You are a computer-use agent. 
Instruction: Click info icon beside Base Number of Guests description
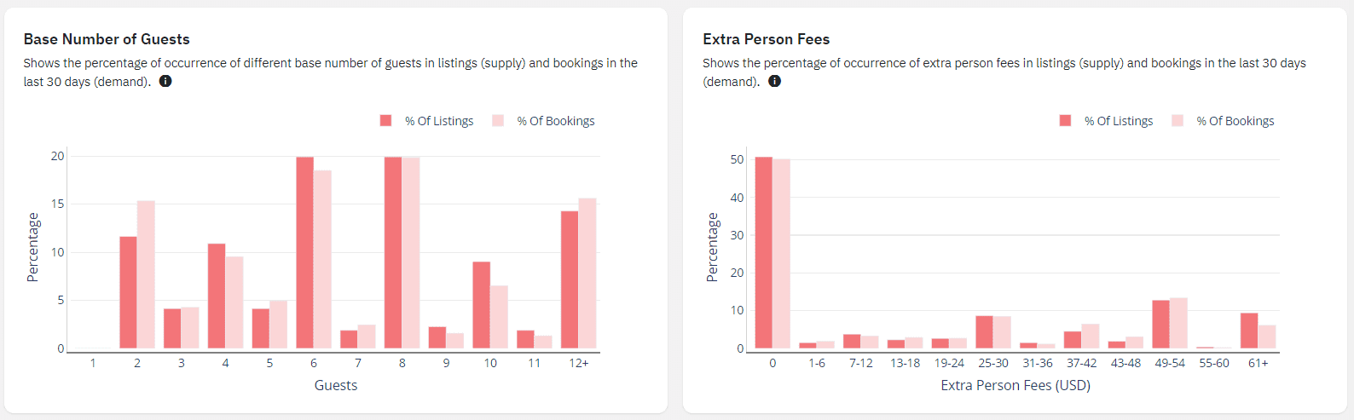pyautogui.click(x=165, y=82)
